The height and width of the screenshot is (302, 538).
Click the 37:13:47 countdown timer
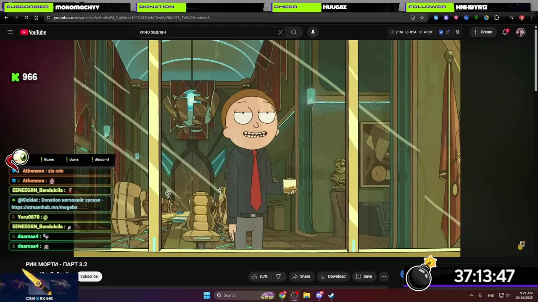click(484, 276)
